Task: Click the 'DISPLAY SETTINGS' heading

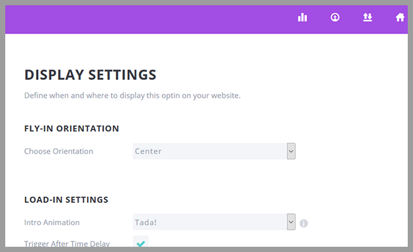Action: pos(90,75)
